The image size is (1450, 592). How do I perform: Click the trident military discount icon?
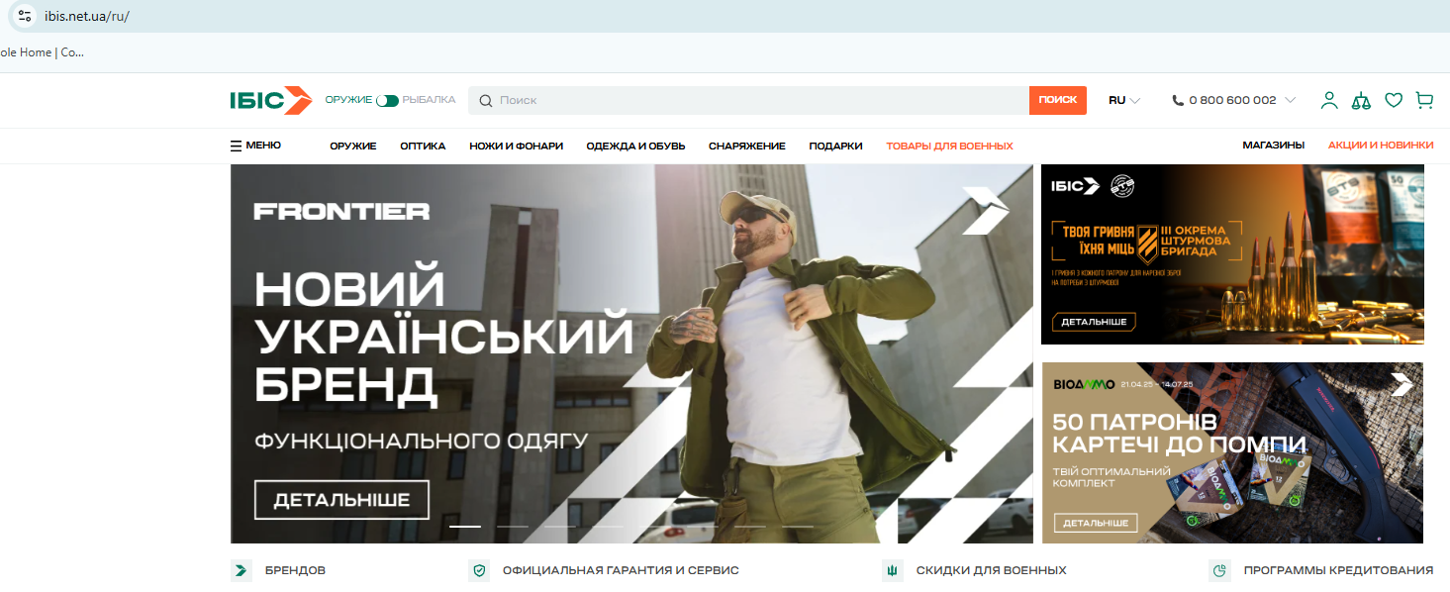[892, 570]
